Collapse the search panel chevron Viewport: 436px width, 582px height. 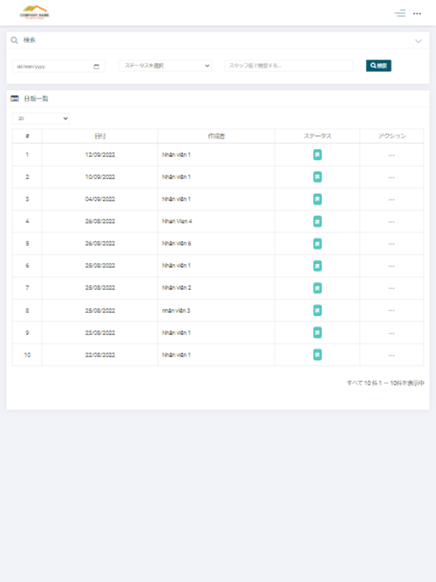coord(419,41)
